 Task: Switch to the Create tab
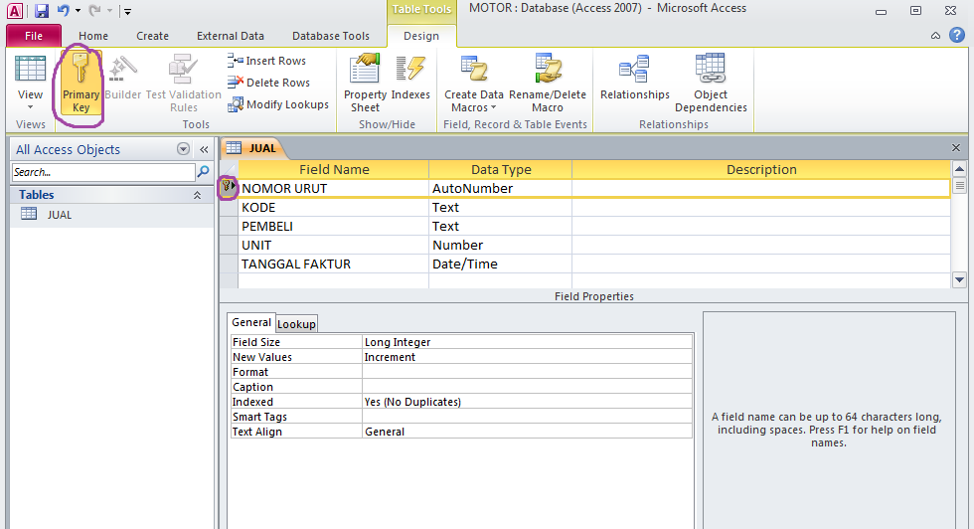pyautogui.click(x=152, y=36)
